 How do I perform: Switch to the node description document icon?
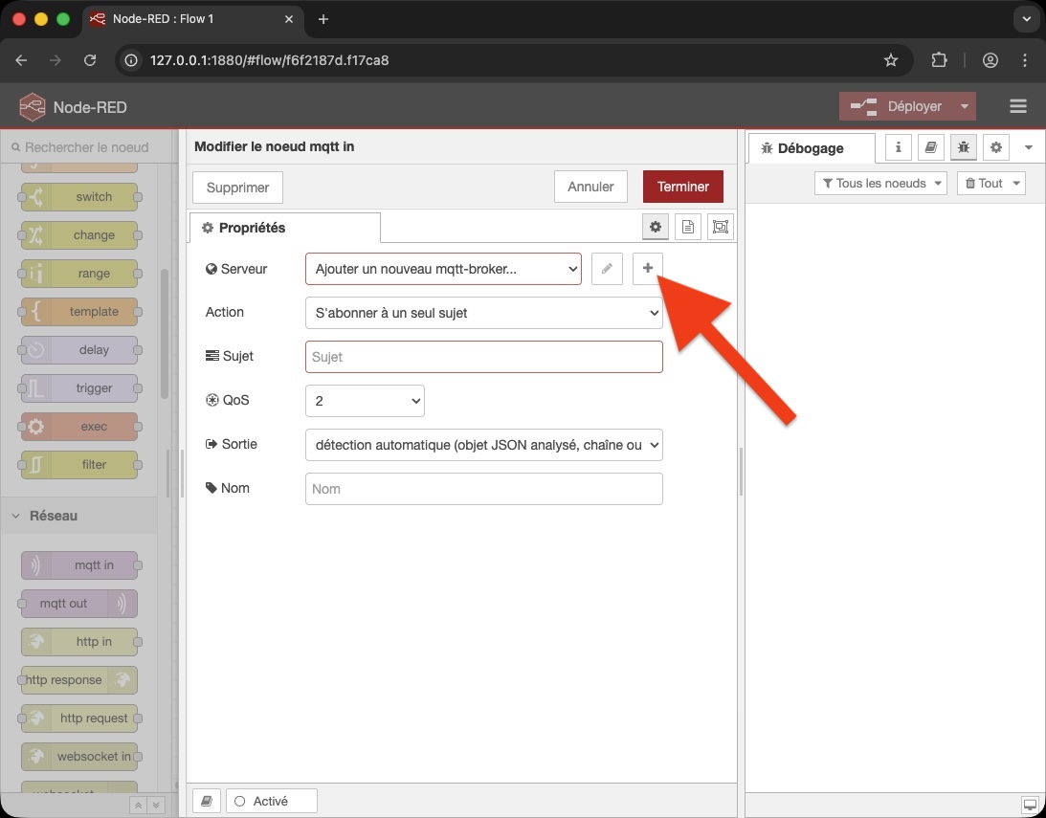pyautogui.click(x=687, y=227)
